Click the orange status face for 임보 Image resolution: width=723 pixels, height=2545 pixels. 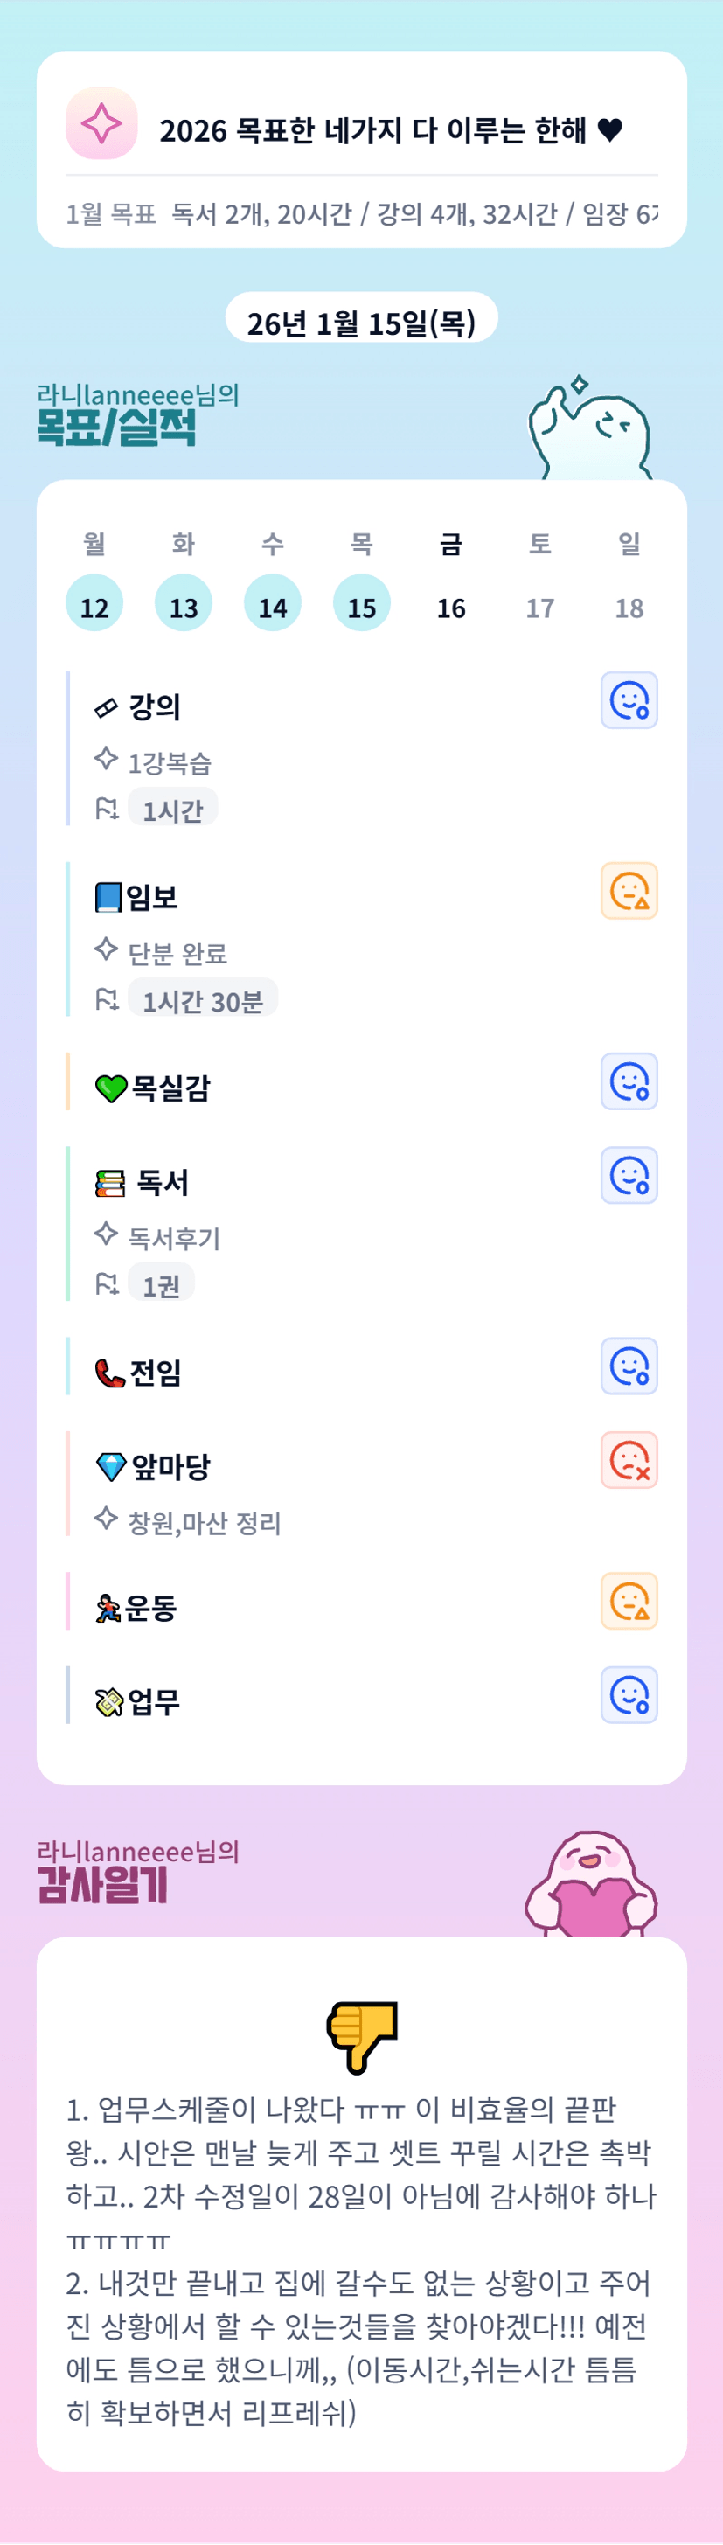(x=629, y=891)
